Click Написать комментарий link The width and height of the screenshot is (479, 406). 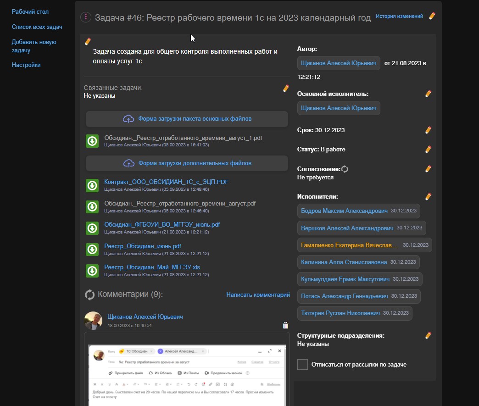point(258,295)
